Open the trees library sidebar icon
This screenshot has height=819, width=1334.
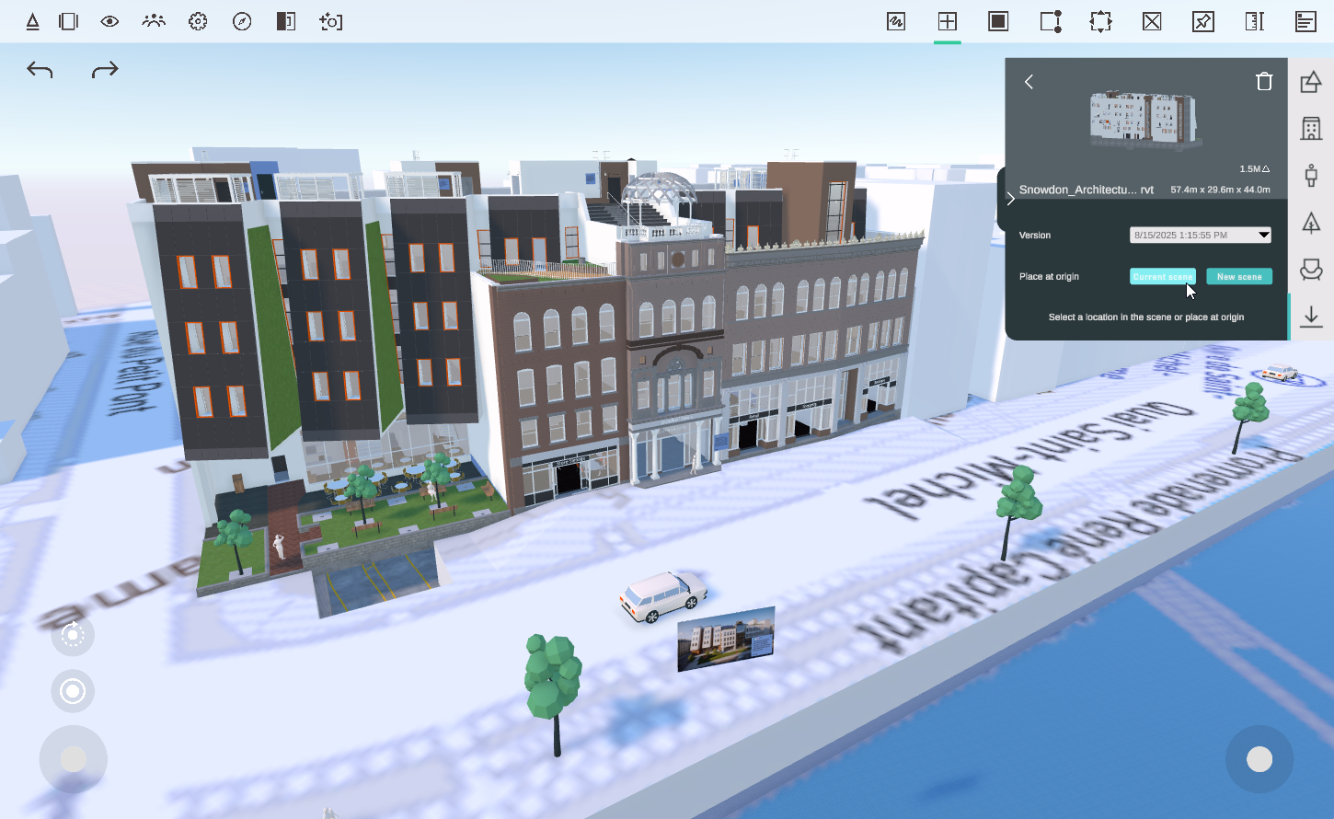click(1311, 222)
